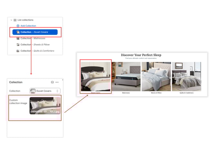Open the three-dot menu in Collection panel

(57, 82)
